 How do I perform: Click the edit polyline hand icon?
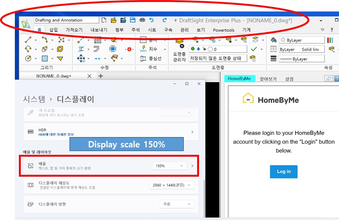pos(114,58)
